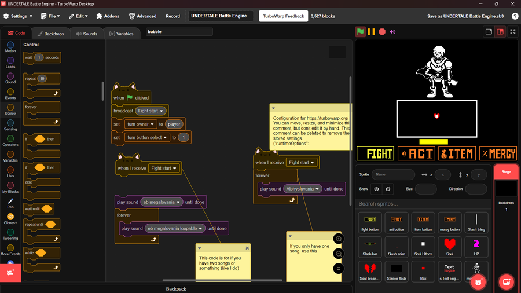This screenshot has width=521, height=293.
Task: Select the Events block category
Action: pyautogui.click(x=10, y=94)
